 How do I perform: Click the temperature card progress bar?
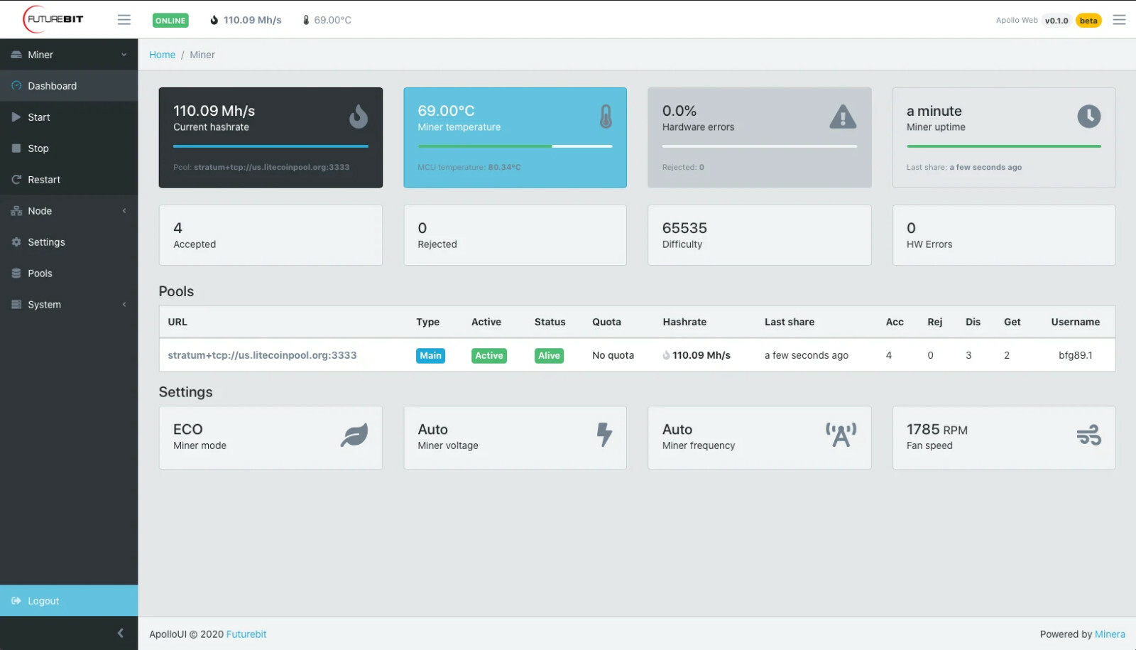click(515, 146)
